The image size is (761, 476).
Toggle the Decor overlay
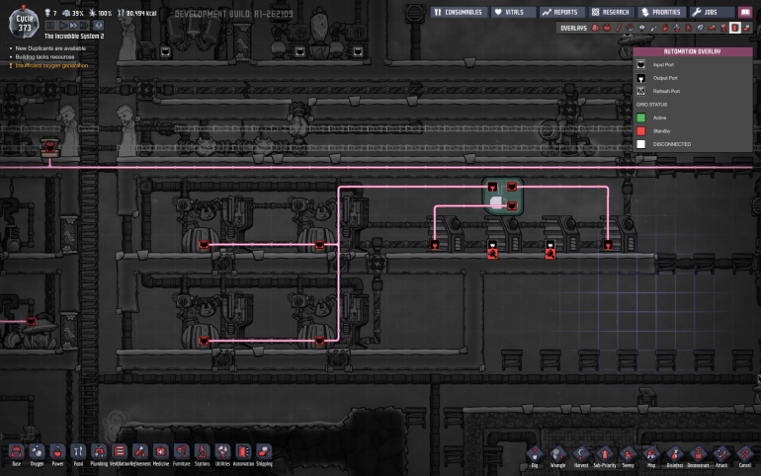click(677, 28)
